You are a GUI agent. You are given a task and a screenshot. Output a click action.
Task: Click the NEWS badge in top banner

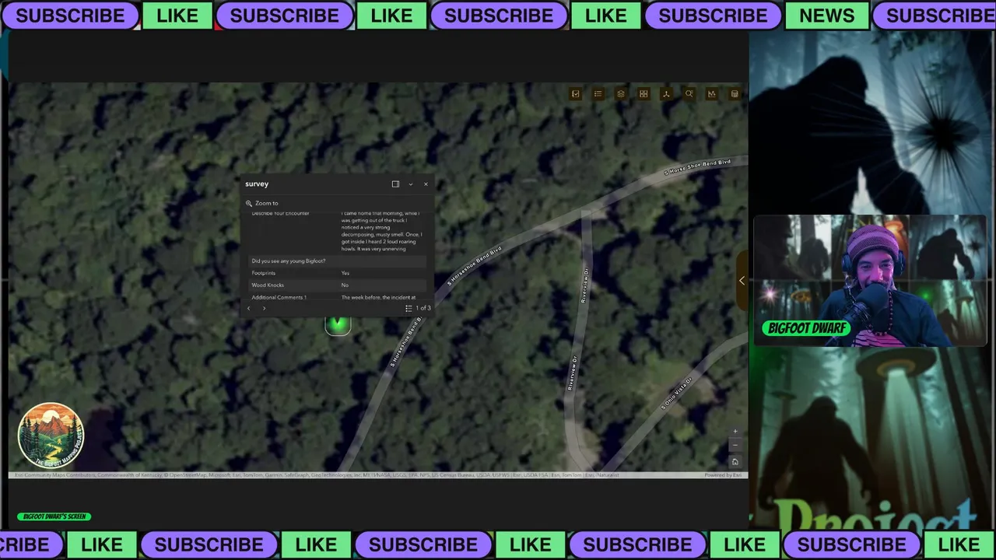click(826, 16)
